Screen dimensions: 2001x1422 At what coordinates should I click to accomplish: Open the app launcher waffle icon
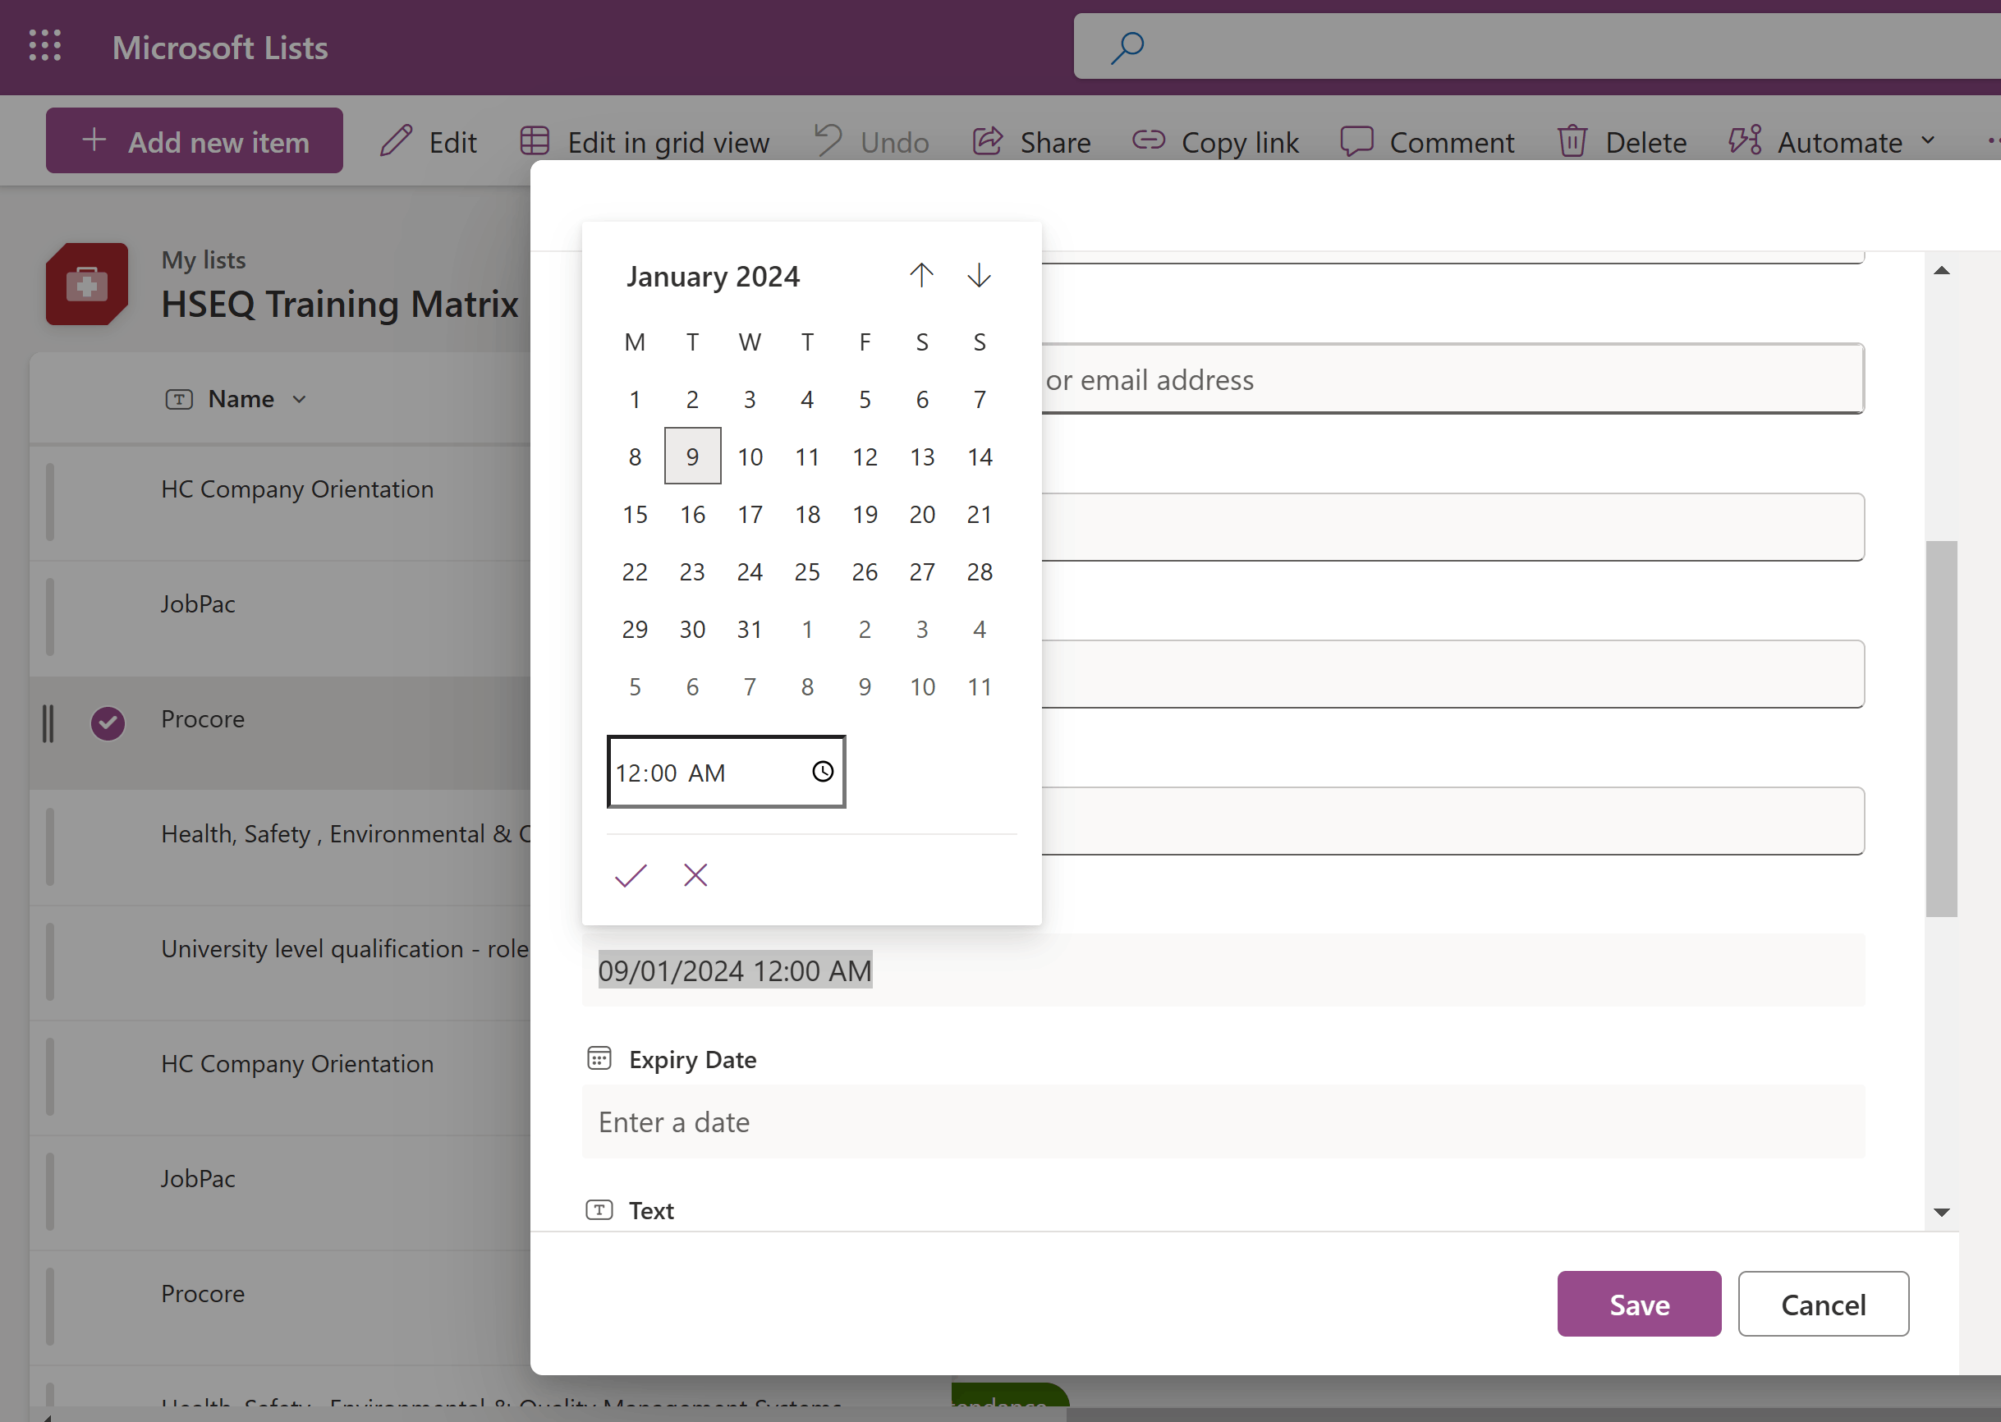44,47
